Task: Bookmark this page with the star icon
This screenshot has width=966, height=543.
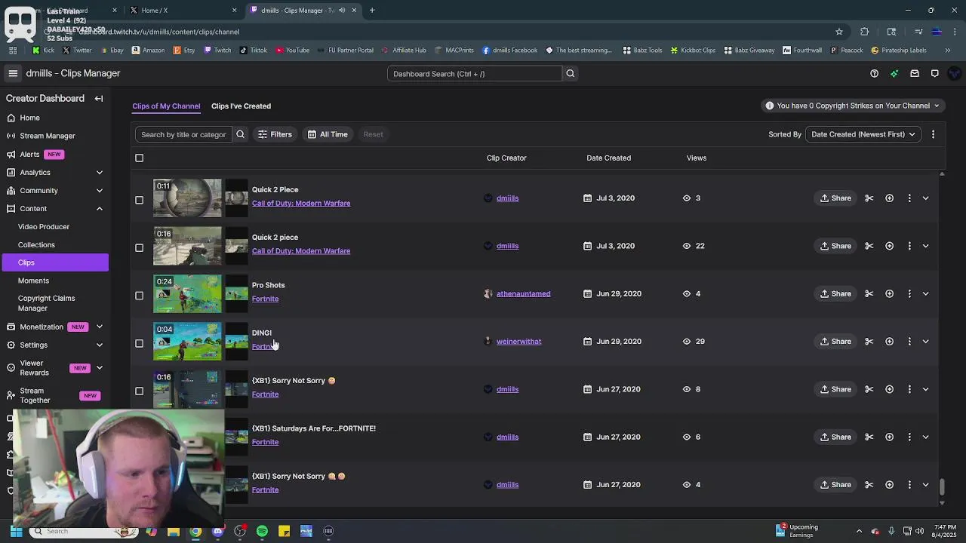Action: (x=838, y=32)
